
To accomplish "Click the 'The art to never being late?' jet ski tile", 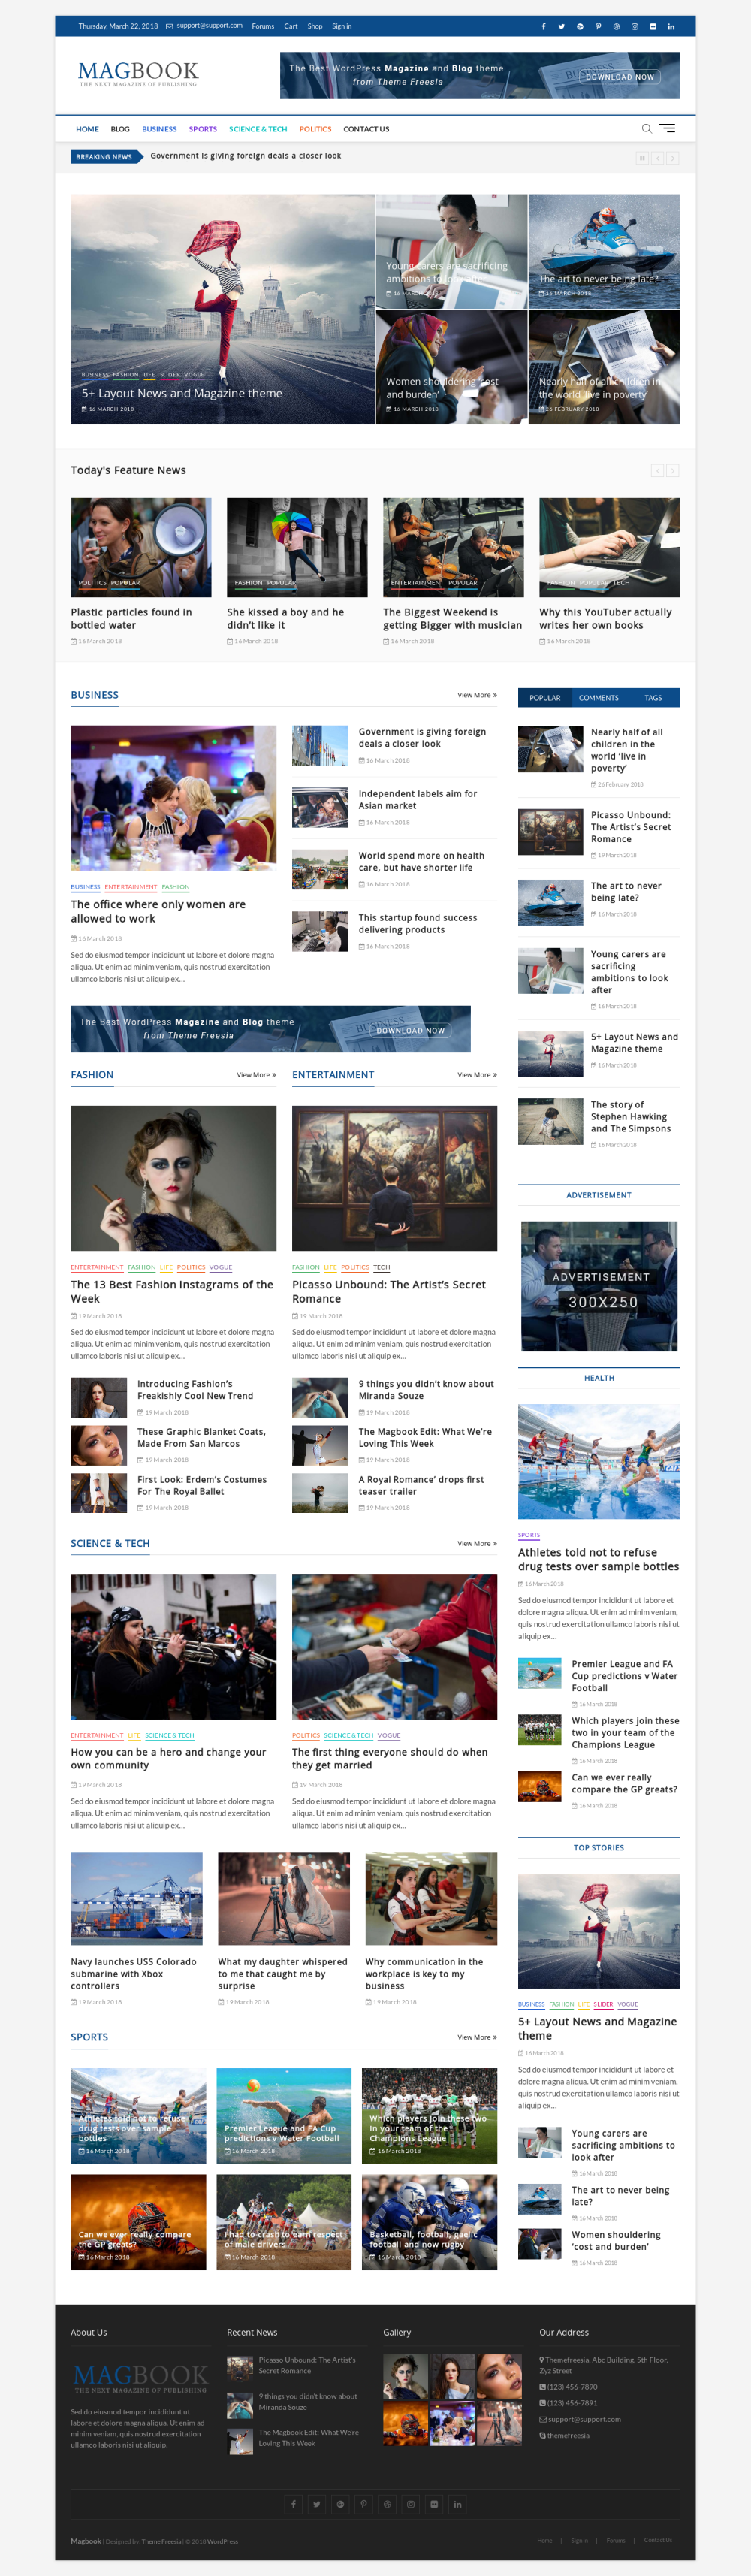I will 604,251.
